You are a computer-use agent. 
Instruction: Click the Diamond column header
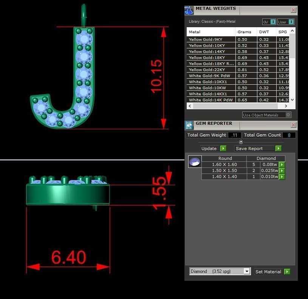266,158
